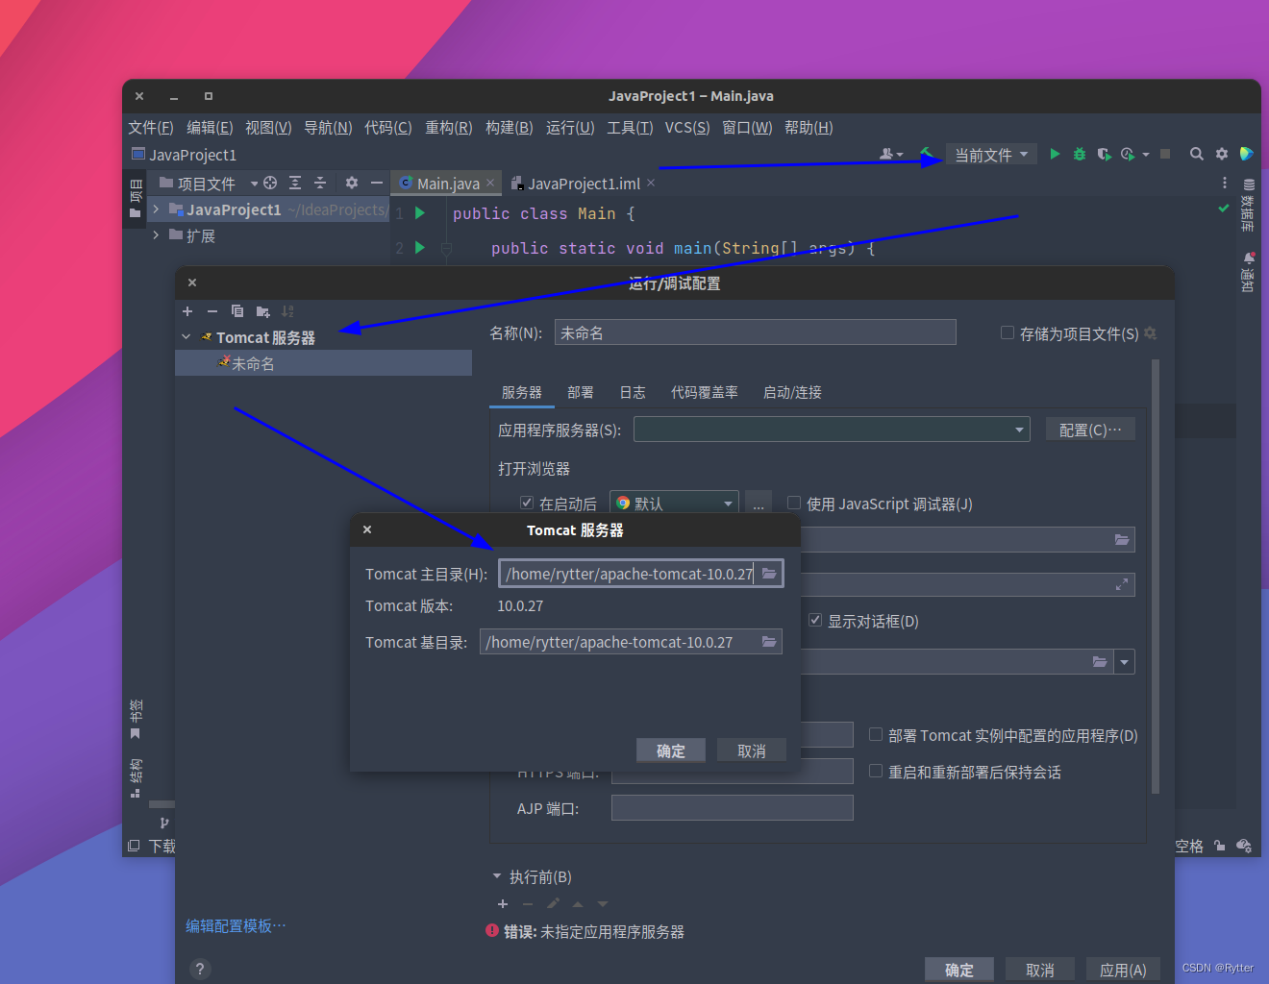Expand all in project panel toolbar
The height and width of the screenshot is (984, 1269).
[295, 183]
